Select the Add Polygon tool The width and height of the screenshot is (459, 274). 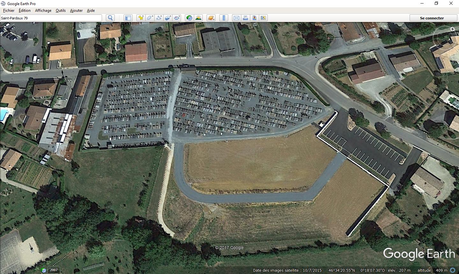[150, 18]
